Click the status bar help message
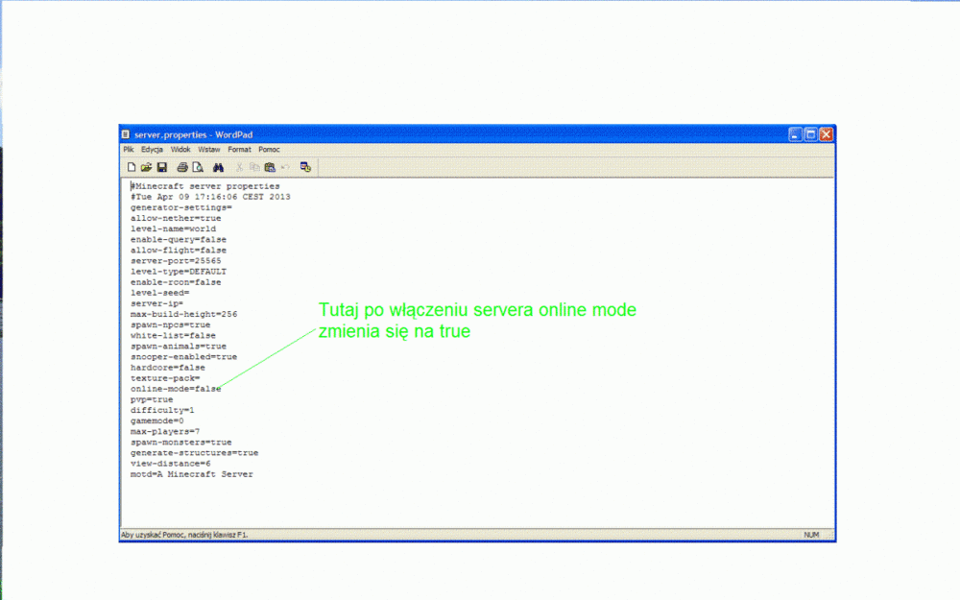 click(x=184, y=535)
